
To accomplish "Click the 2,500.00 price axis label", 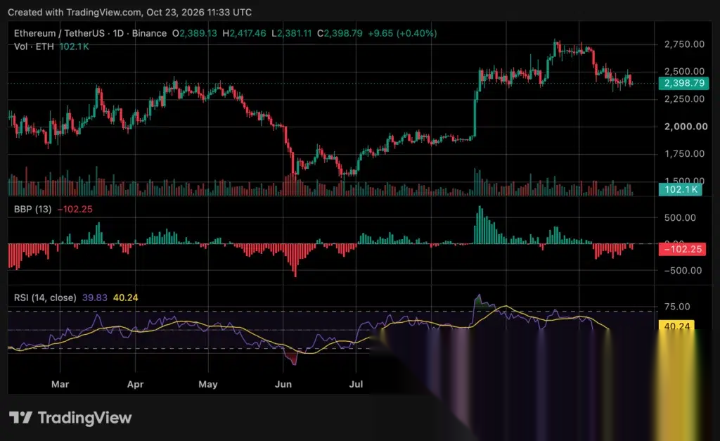I will [684, 71].
